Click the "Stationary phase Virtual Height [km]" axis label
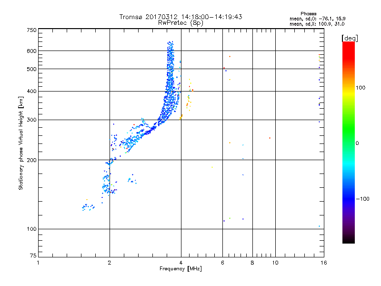 [21, 143]
